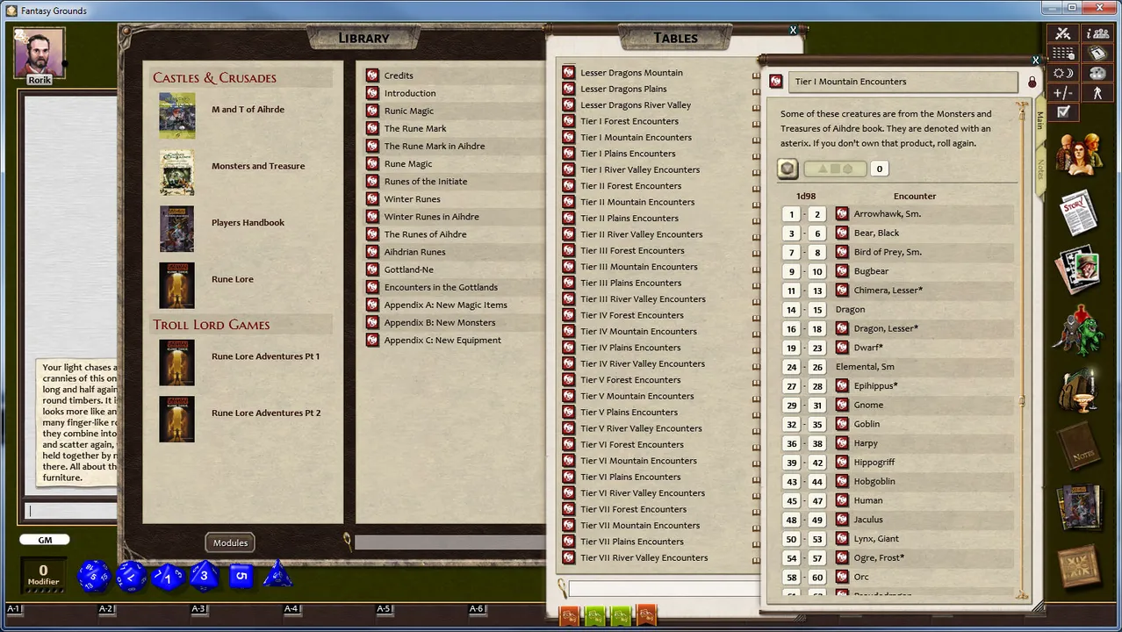Open the modifiers +/- icon
The width and height of the screenshot is (1122, 632).
coord(1063,92)
